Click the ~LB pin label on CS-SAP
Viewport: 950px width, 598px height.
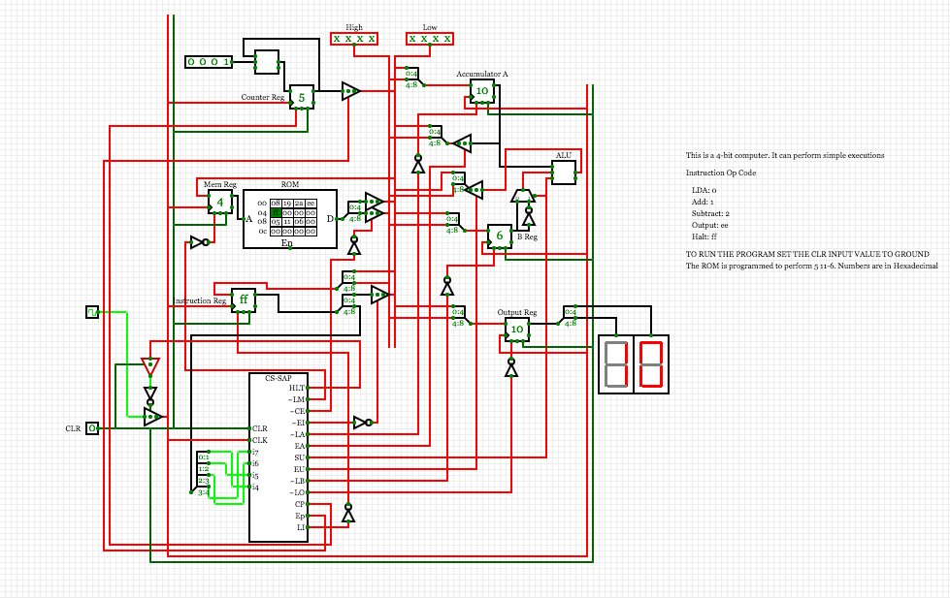coord(298,481)
